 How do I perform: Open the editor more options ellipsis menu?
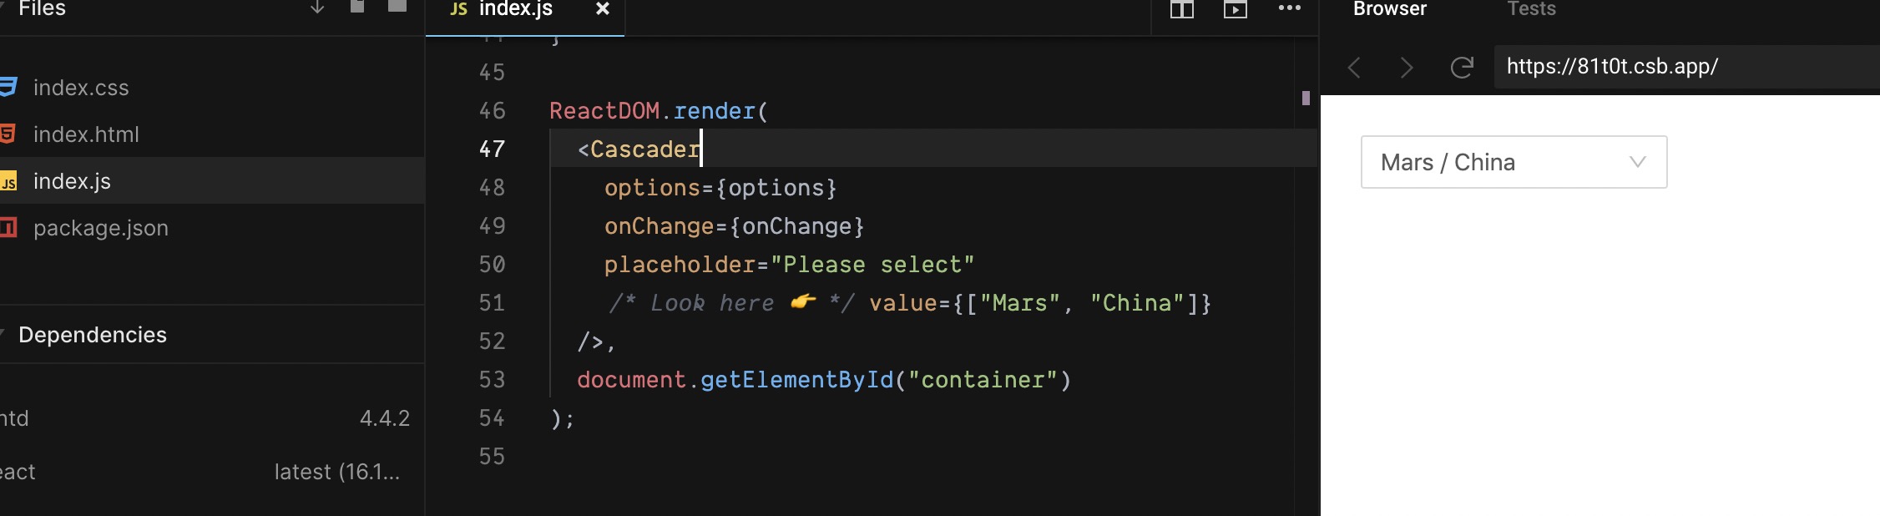coord(1289,10)
